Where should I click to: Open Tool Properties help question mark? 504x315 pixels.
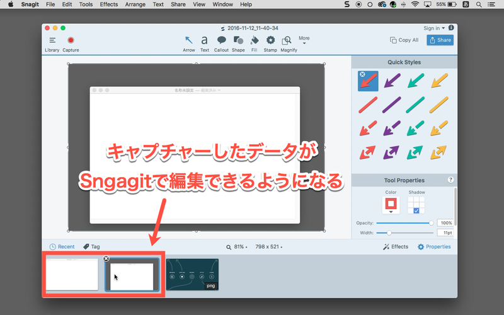[450, 180]
